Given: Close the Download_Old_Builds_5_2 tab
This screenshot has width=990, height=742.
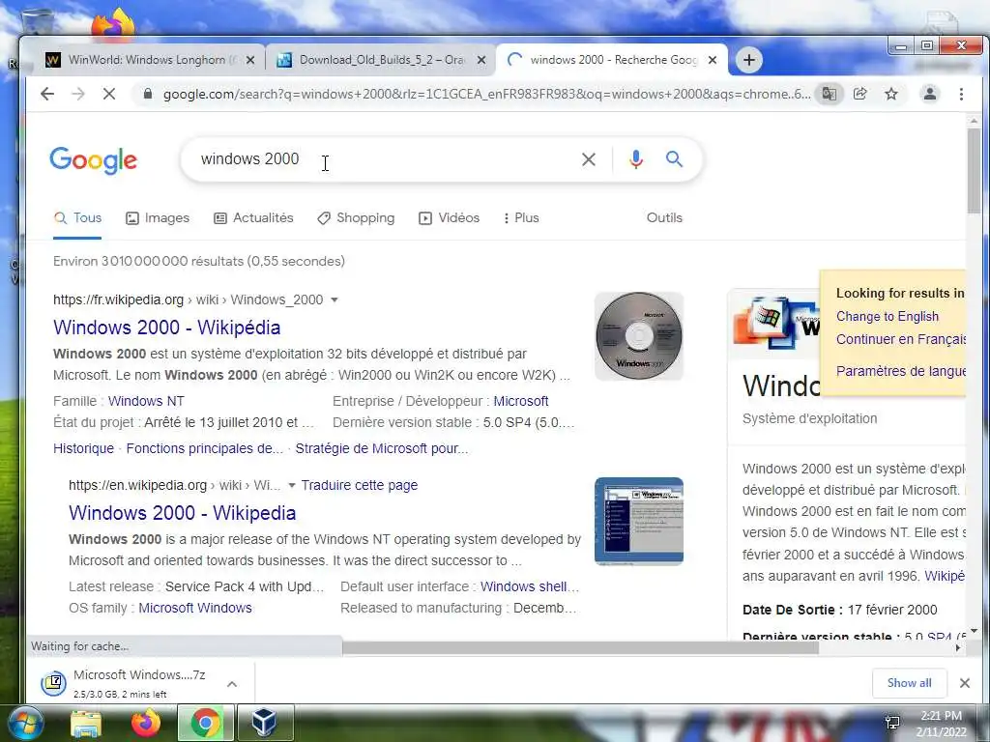Looking at the screenshot, I should click(x=481, y=60).
